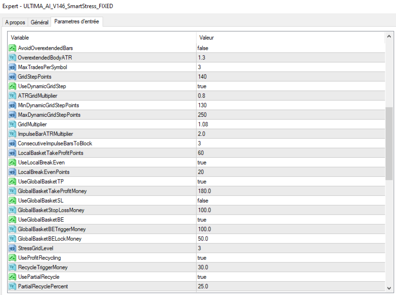Click the vertical scrollbar thumb
The image size is (396, 295).
coord(389,143)
